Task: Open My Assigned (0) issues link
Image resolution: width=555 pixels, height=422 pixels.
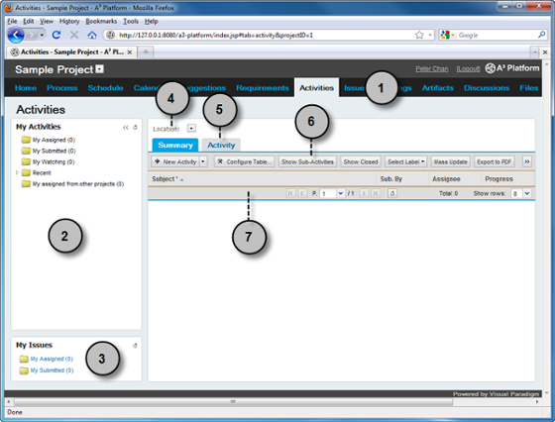Action: (x=52, y=359)
